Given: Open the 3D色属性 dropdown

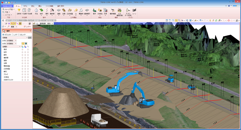Looking at the screenshot, I should click(11, 44).
